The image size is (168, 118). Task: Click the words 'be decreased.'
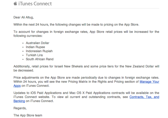click(24, 70)
